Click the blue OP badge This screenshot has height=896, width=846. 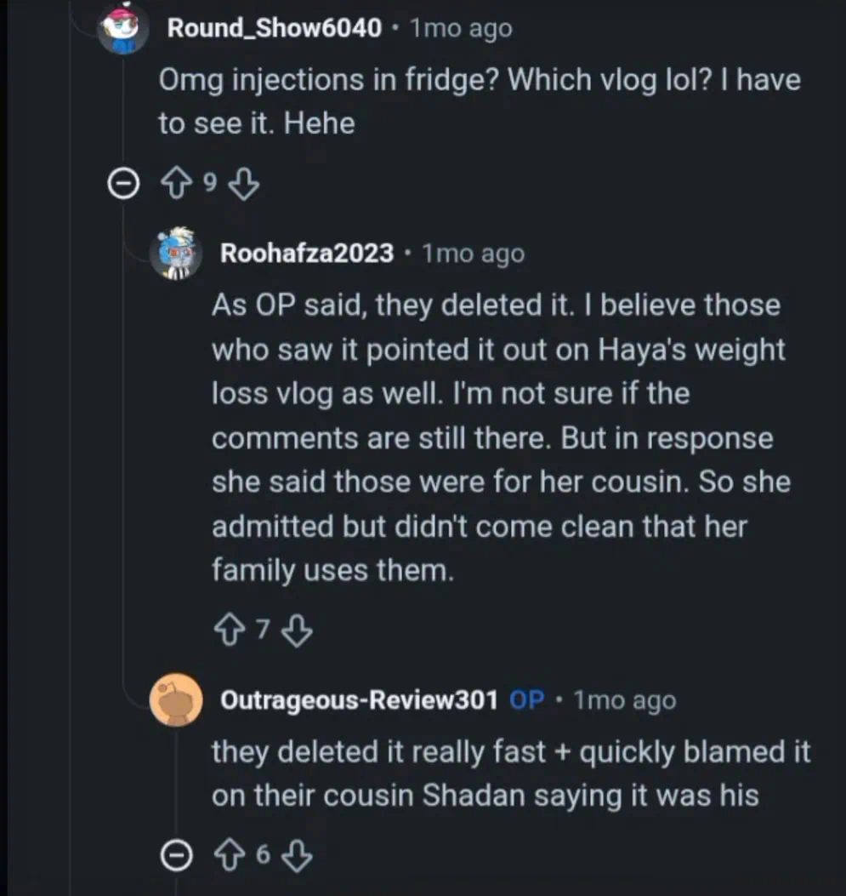coord(527,700)
